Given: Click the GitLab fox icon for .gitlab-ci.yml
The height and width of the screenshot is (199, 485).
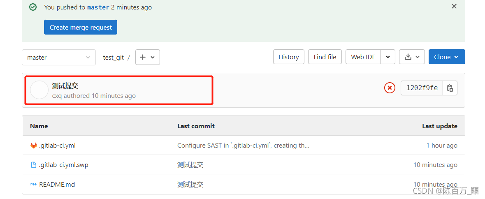Looking at the screenshot, I should pos(33,145).
